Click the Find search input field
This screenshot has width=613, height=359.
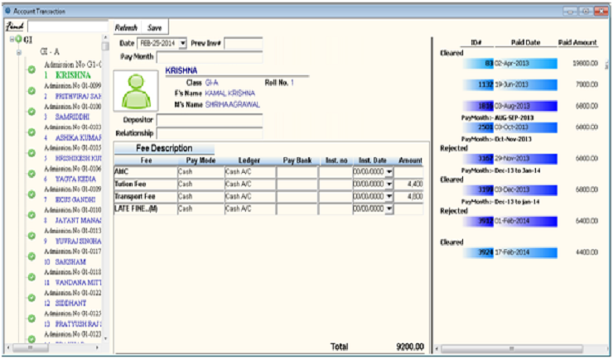tap(67, 26)
